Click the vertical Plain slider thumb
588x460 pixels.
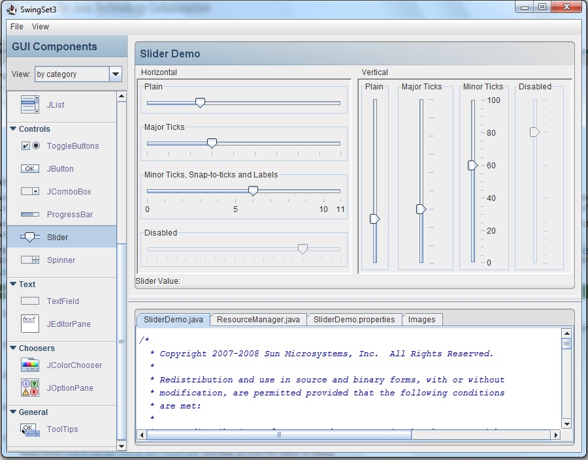coord(374,219)
